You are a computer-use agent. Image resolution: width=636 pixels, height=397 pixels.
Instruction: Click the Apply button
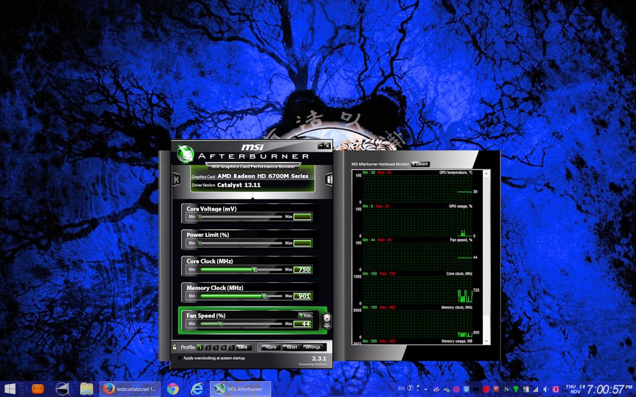pos(270,347)
